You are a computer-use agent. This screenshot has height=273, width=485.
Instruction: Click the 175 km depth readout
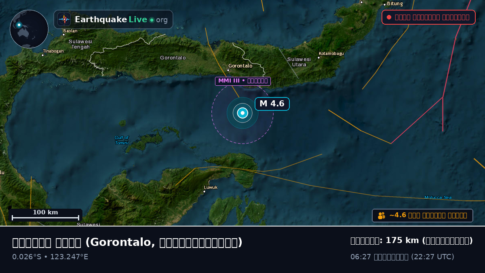[x=411, y=241]
